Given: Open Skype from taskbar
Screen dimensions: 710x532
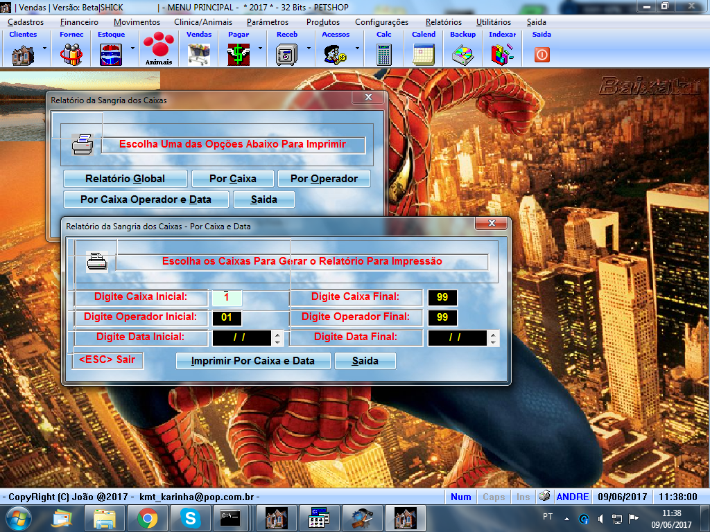Looking at the screenshot, I should point(190,518).
